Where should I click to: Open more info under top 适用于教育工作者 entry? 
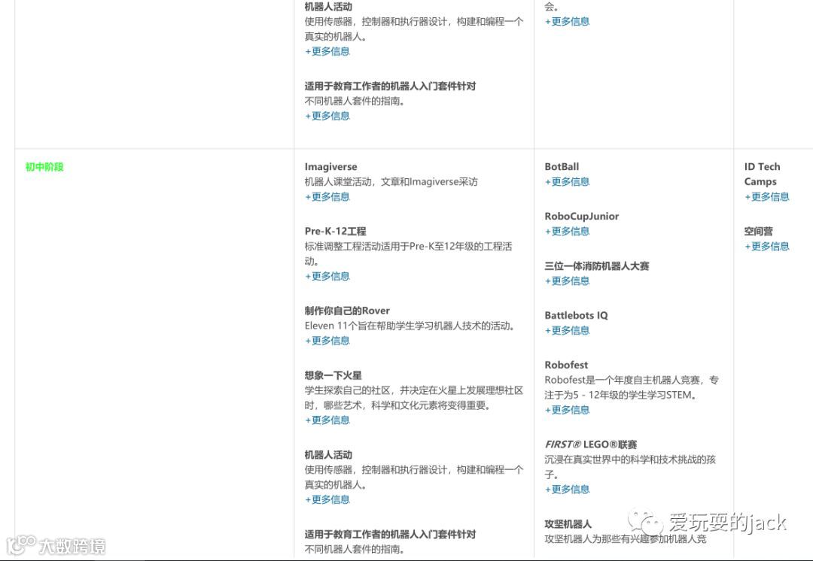click(x=327, y=116)
